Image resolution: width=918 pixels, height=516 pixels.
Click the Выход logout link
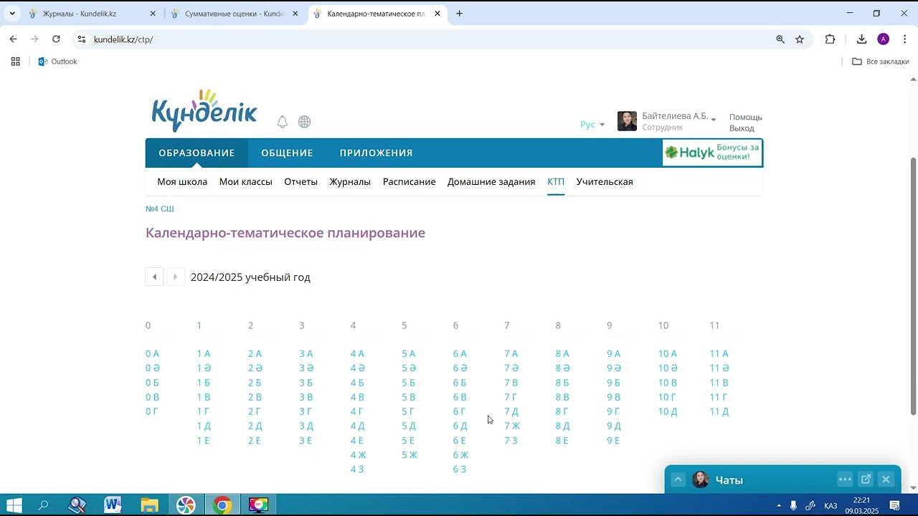click(x=742, y=128)
